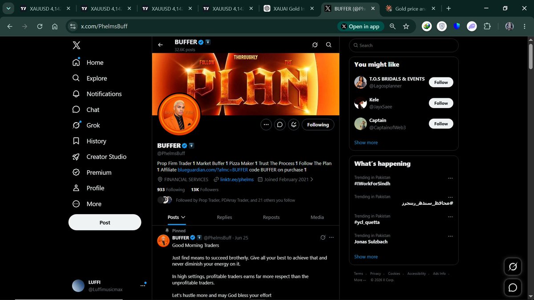View the 933 Following list

click(171, 189)
